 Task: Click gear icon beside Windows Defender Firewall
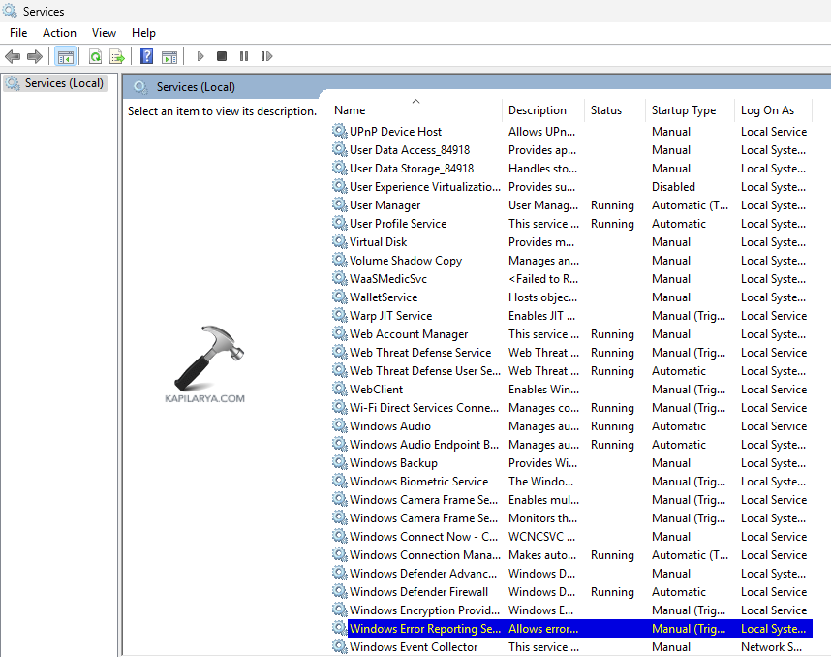point(339,592)
